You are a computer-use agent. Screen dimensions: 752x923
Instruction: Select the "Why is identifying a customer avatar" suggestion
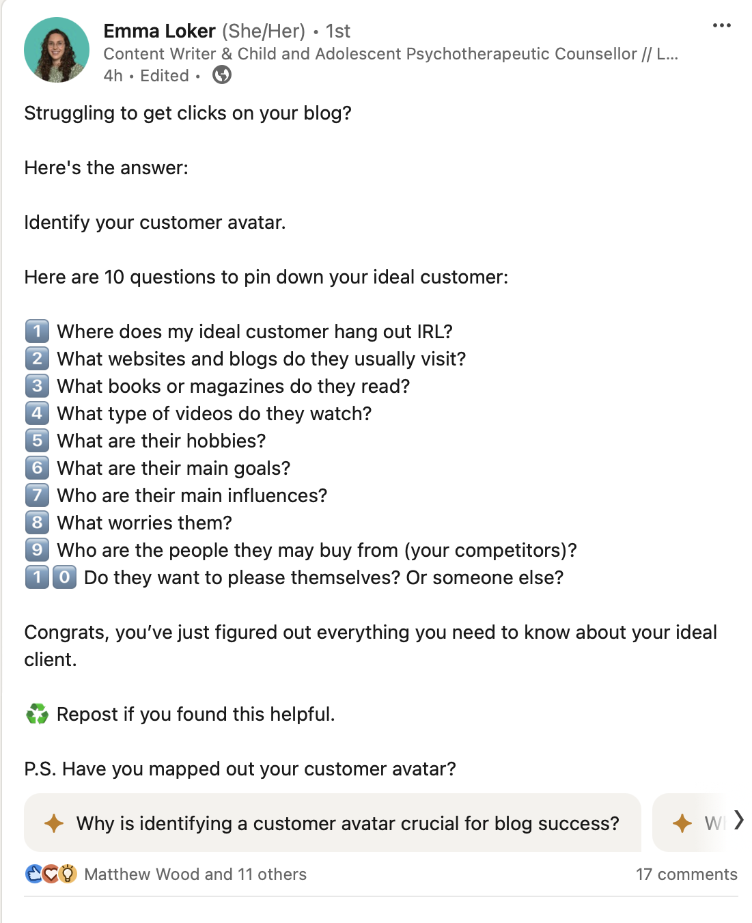click(x=347, y=823)
